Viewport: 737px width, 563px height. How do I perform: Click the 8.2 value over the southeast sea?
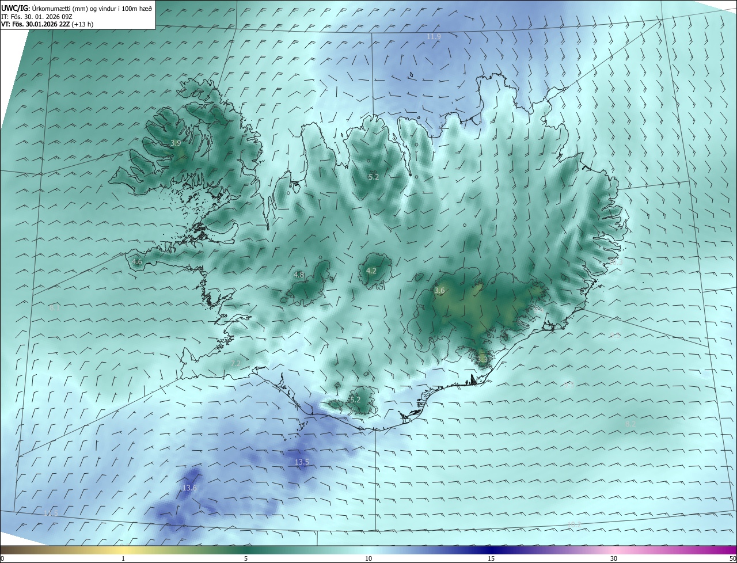[630, 424]
